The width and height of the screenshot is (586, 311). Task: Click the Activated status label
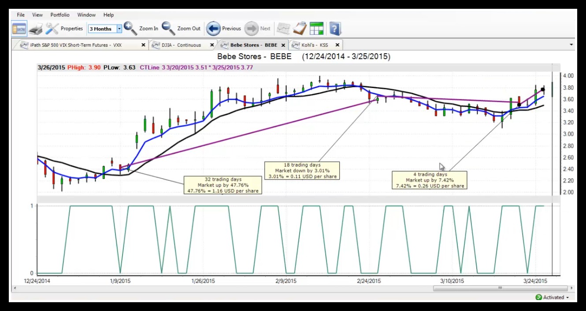(553, 297)
